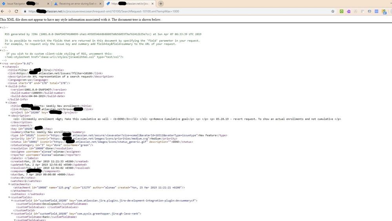Close the active atlassian.net/sr/jira tab
The width and height of the screenshot is (392, 221).
pyautogui.click(x=153, y=4)
